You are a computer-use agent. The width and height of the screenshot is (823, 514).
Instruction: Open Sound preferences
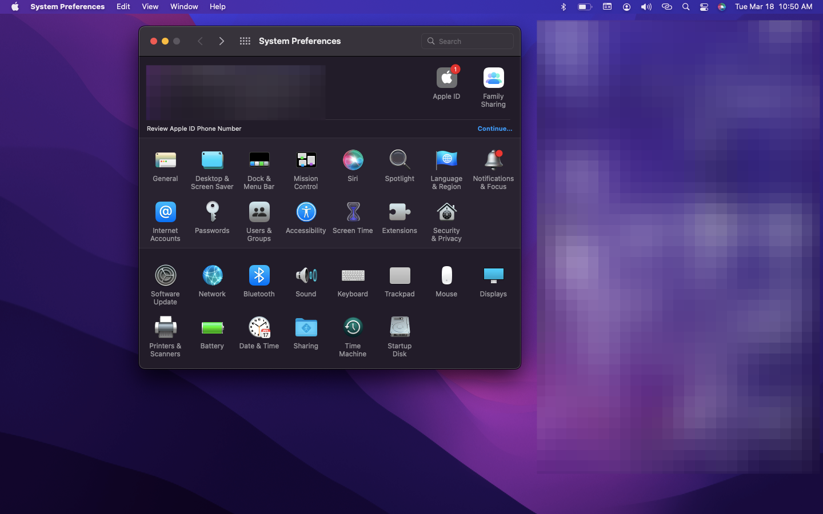coord(306,282)
